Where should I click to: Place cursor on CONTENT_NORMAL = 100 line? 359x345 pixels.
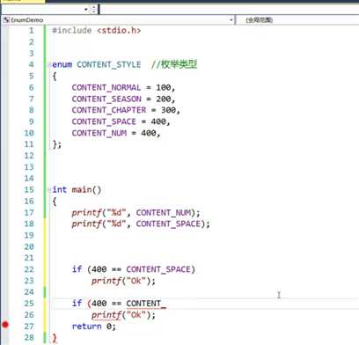point(123,87)
